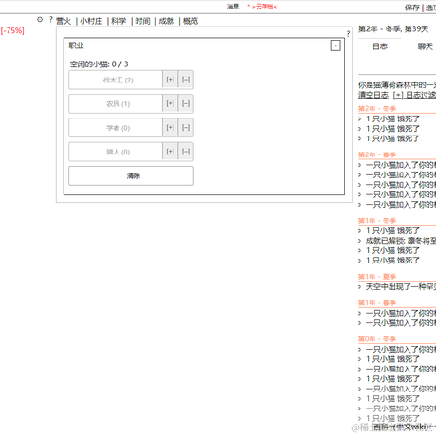Click the 清除 button to clear jobs
This screenshot has height=436, width=436.
point(131,176)
